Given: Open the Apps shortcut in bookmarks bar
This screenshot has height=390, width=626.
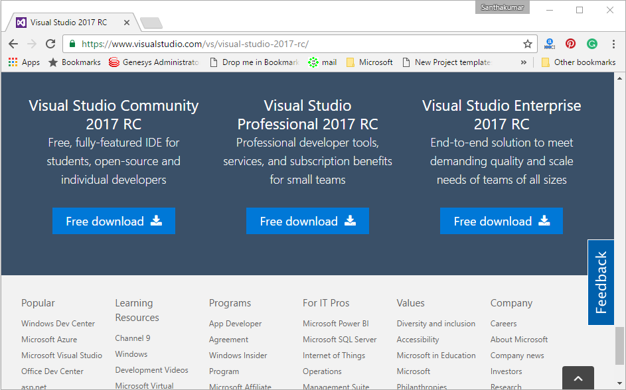Looking at the screenshot, I should (x=24, y=62).
